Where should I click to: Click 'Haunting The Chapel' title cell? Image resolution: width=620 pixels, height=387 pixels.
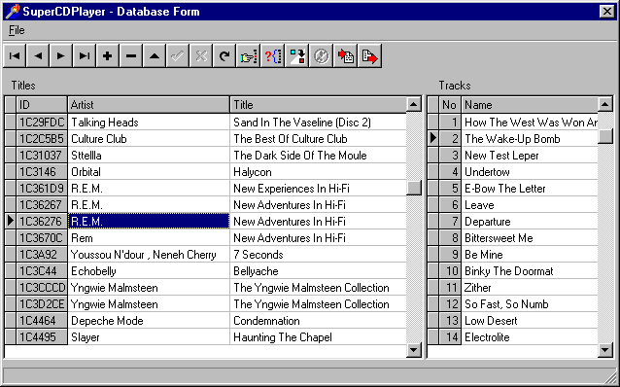[318, 337]
